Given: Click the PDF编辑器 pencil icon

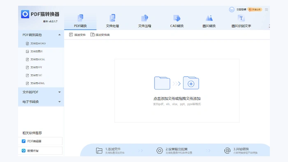Looking at the screenshot, I should [23, 141].
